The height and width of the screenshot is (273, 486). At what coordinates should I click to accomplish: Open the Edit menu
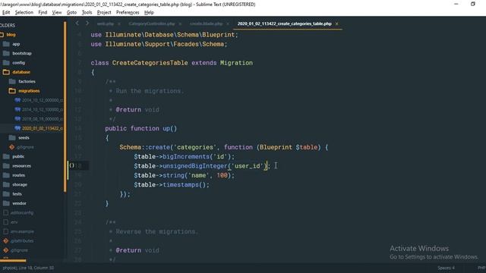pos(6,12)
